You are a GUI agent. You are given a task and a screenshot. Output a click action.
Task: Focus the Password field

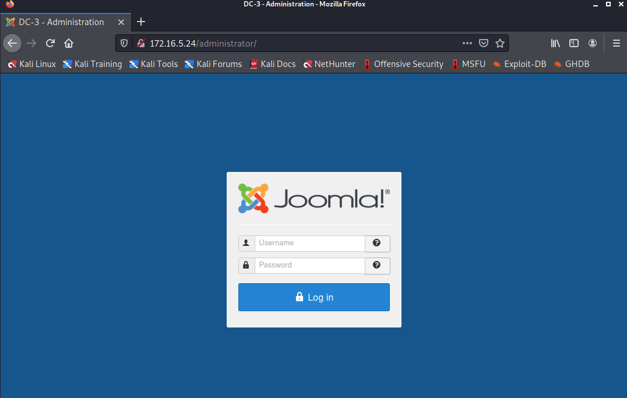(x=309, y=265)
